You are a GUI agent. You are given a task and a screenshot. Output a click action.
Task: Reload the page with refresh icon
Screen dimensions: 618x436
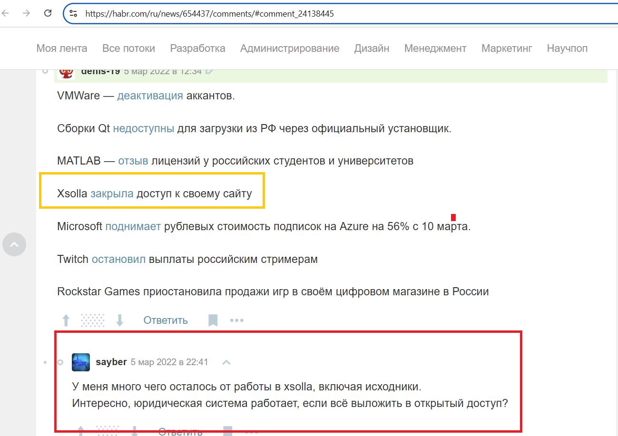tap(48, 13)
